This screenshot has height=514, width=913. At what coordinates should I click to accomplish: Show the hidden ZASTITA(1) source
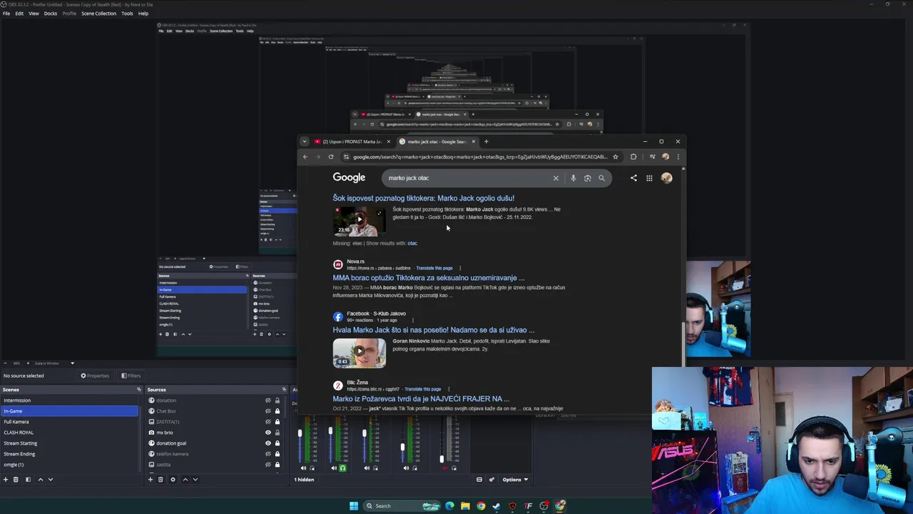pyautogui.click(x=268, y=422)
